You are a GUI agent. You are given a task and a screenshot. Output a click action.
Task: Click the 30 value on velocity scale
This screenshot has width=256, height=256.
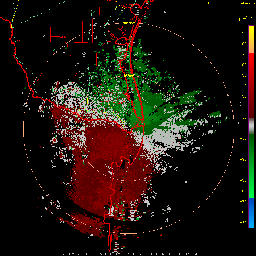point(244,96)
